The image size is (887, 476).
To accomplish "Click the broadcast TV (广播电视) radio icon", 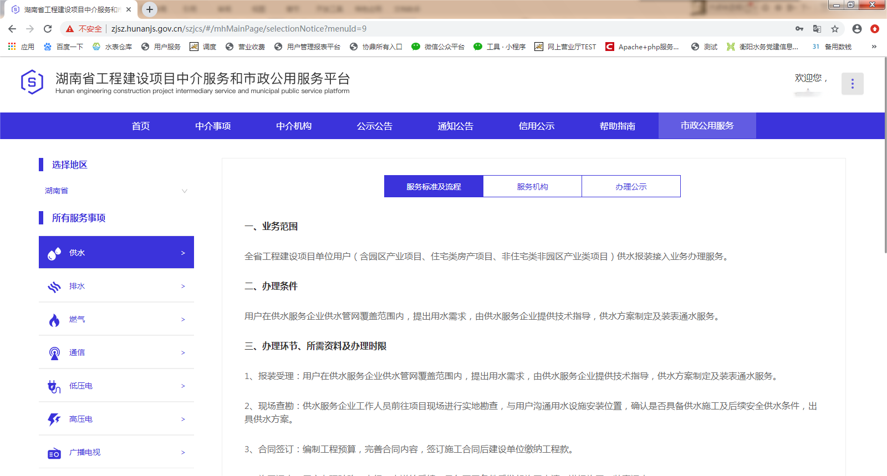I will click(x=54, y=453).
